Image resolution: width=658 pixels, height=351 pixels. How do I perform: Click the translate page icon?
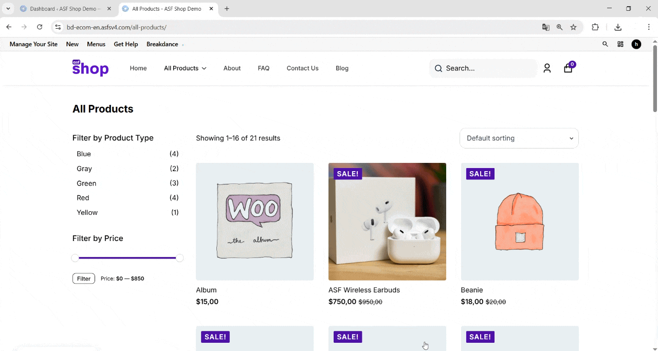[x=546, y=27]
